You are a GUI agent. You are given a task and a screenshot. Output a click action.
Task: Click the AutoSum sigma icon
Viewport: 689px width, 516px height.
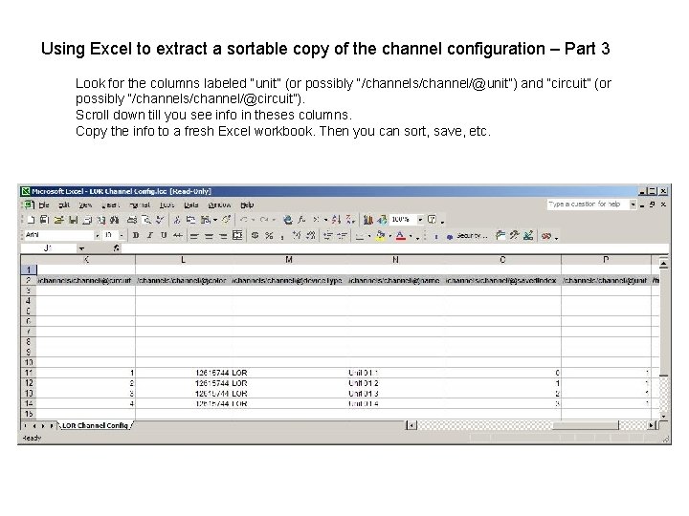pos(316,220)
